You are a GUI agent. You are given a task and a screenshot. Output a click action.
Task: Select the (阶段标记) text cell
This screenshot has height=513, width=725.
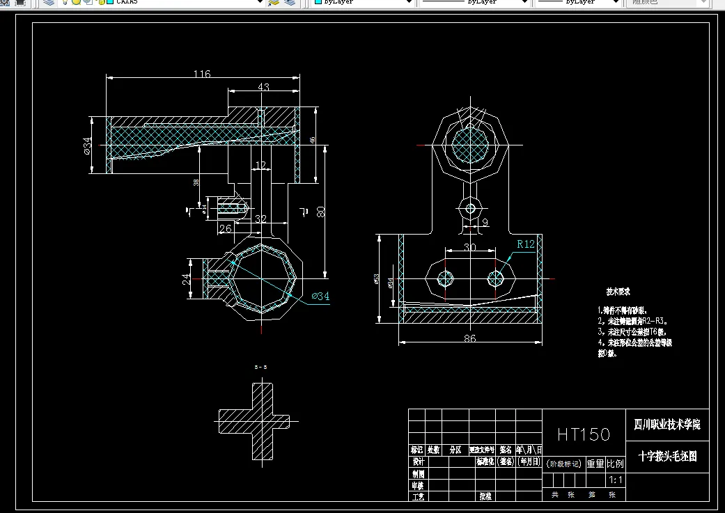click(563, 464)
